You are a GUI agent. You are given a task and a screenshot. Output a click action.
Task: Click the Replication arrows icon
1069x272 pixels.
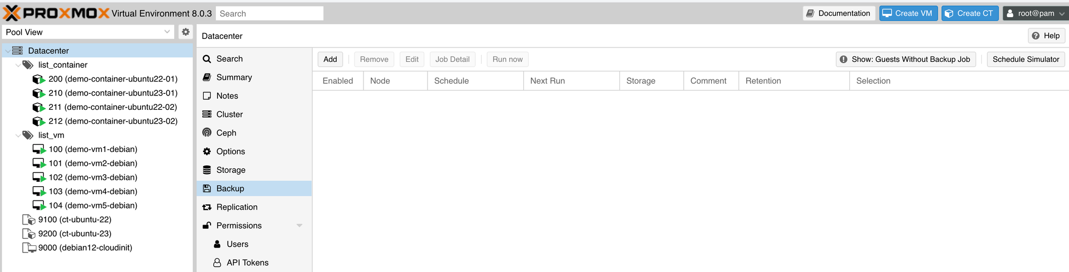pos(207,207)
